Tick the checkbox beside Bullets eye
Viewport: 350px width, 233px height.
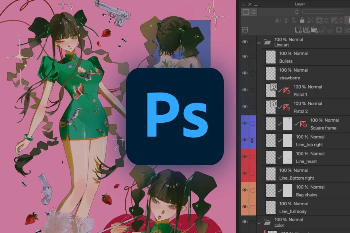[x=253, y=57]
